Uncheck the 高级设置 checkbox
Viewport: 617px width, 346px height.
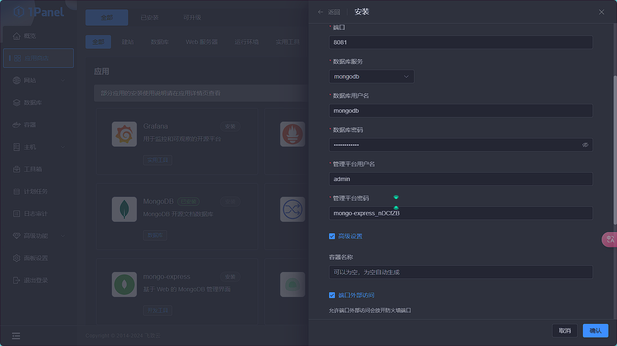pos(332,236)
